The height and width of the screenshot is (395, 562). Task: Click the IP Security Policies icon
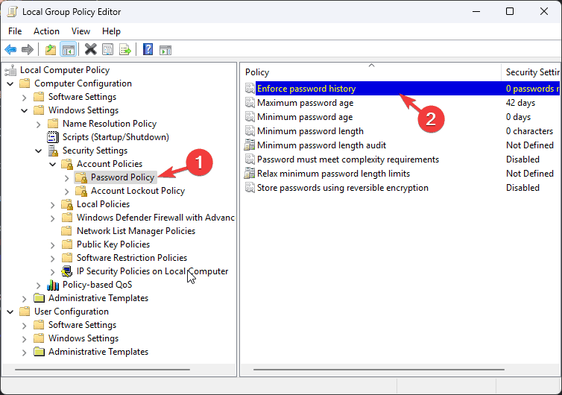pyautogui.click(x=67, y=271)
